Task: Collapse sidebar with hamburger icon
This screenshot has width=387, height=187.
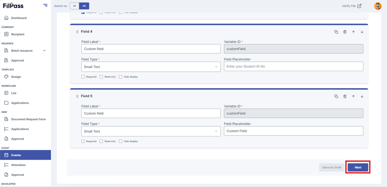Action: 45,5
